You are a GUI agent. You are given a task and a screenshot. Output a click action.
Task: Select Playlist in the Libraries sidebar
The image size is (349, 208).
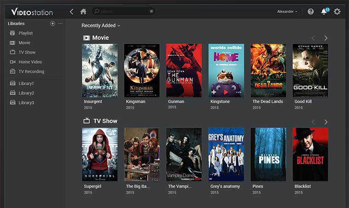[25, 33]
